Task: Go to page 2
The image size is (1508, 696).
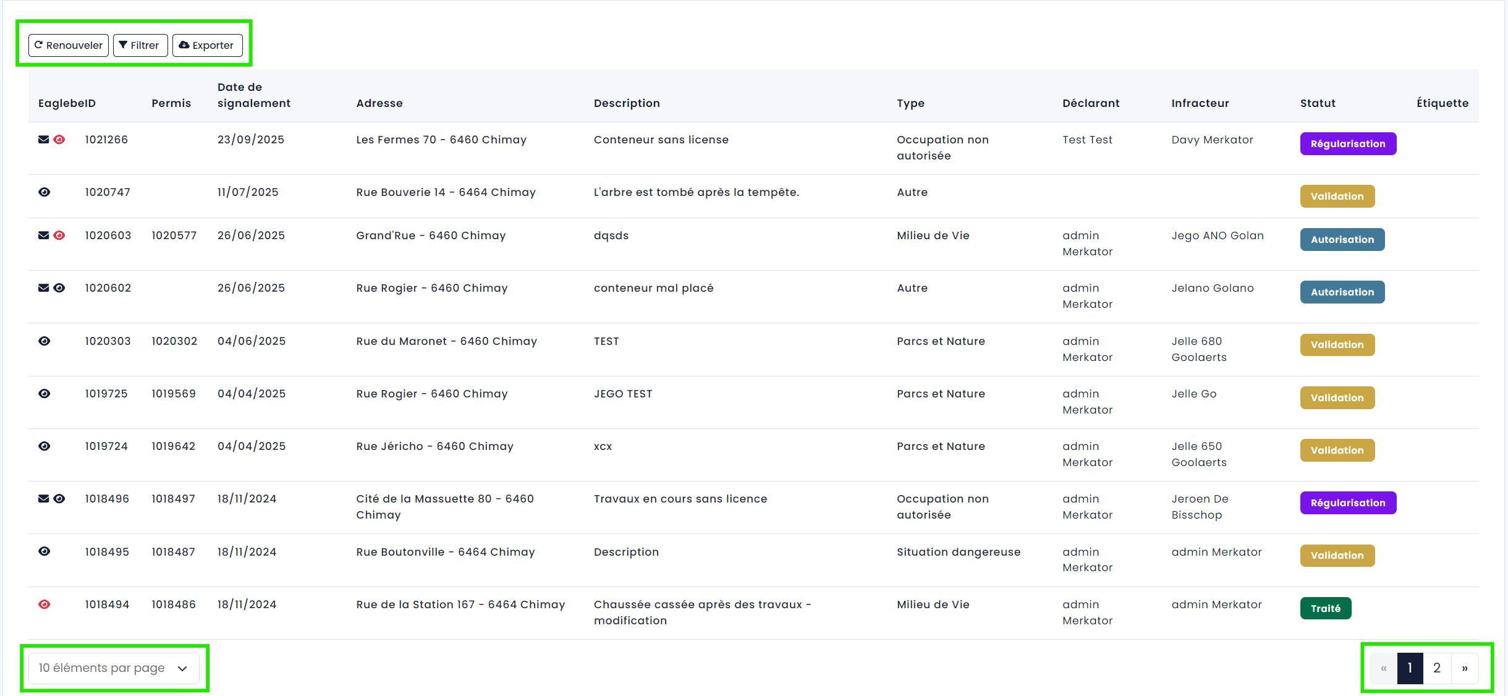Action: (1437, 668)
